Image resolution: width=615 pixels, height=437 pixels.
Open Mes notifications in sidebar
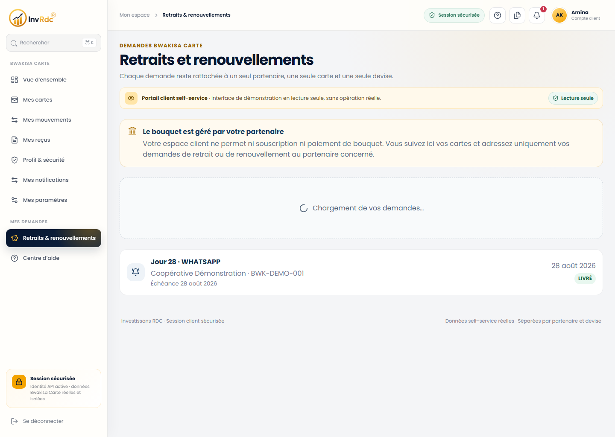[53, 180]
